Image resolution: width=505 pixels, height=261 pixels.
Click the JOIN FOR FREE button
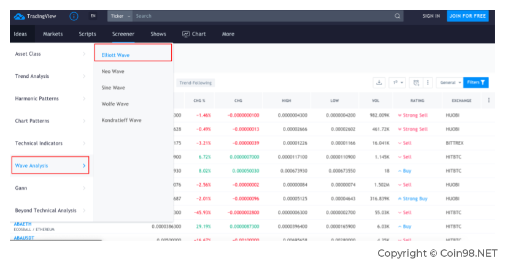tap(468, 16)
